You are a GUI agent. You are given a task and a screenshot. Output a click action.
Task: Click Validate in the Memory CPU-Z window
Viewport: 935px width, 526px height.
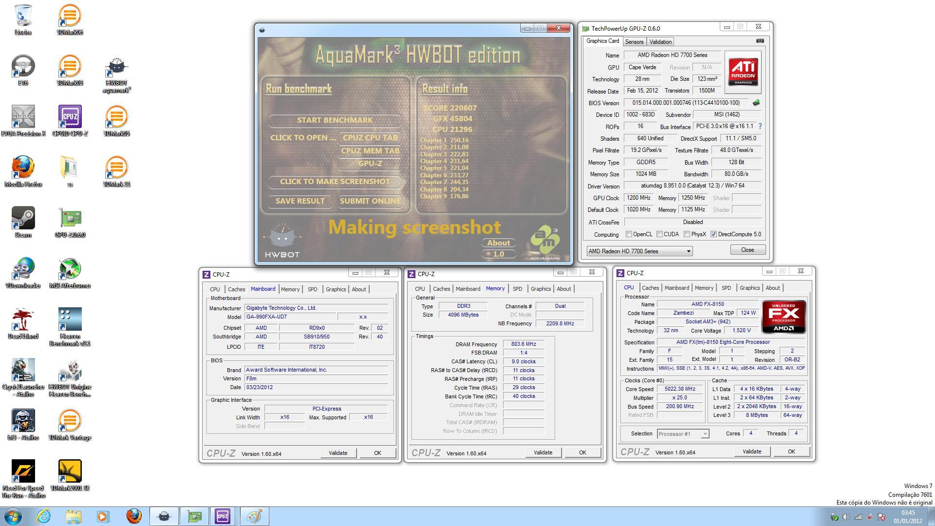(543, 452)
